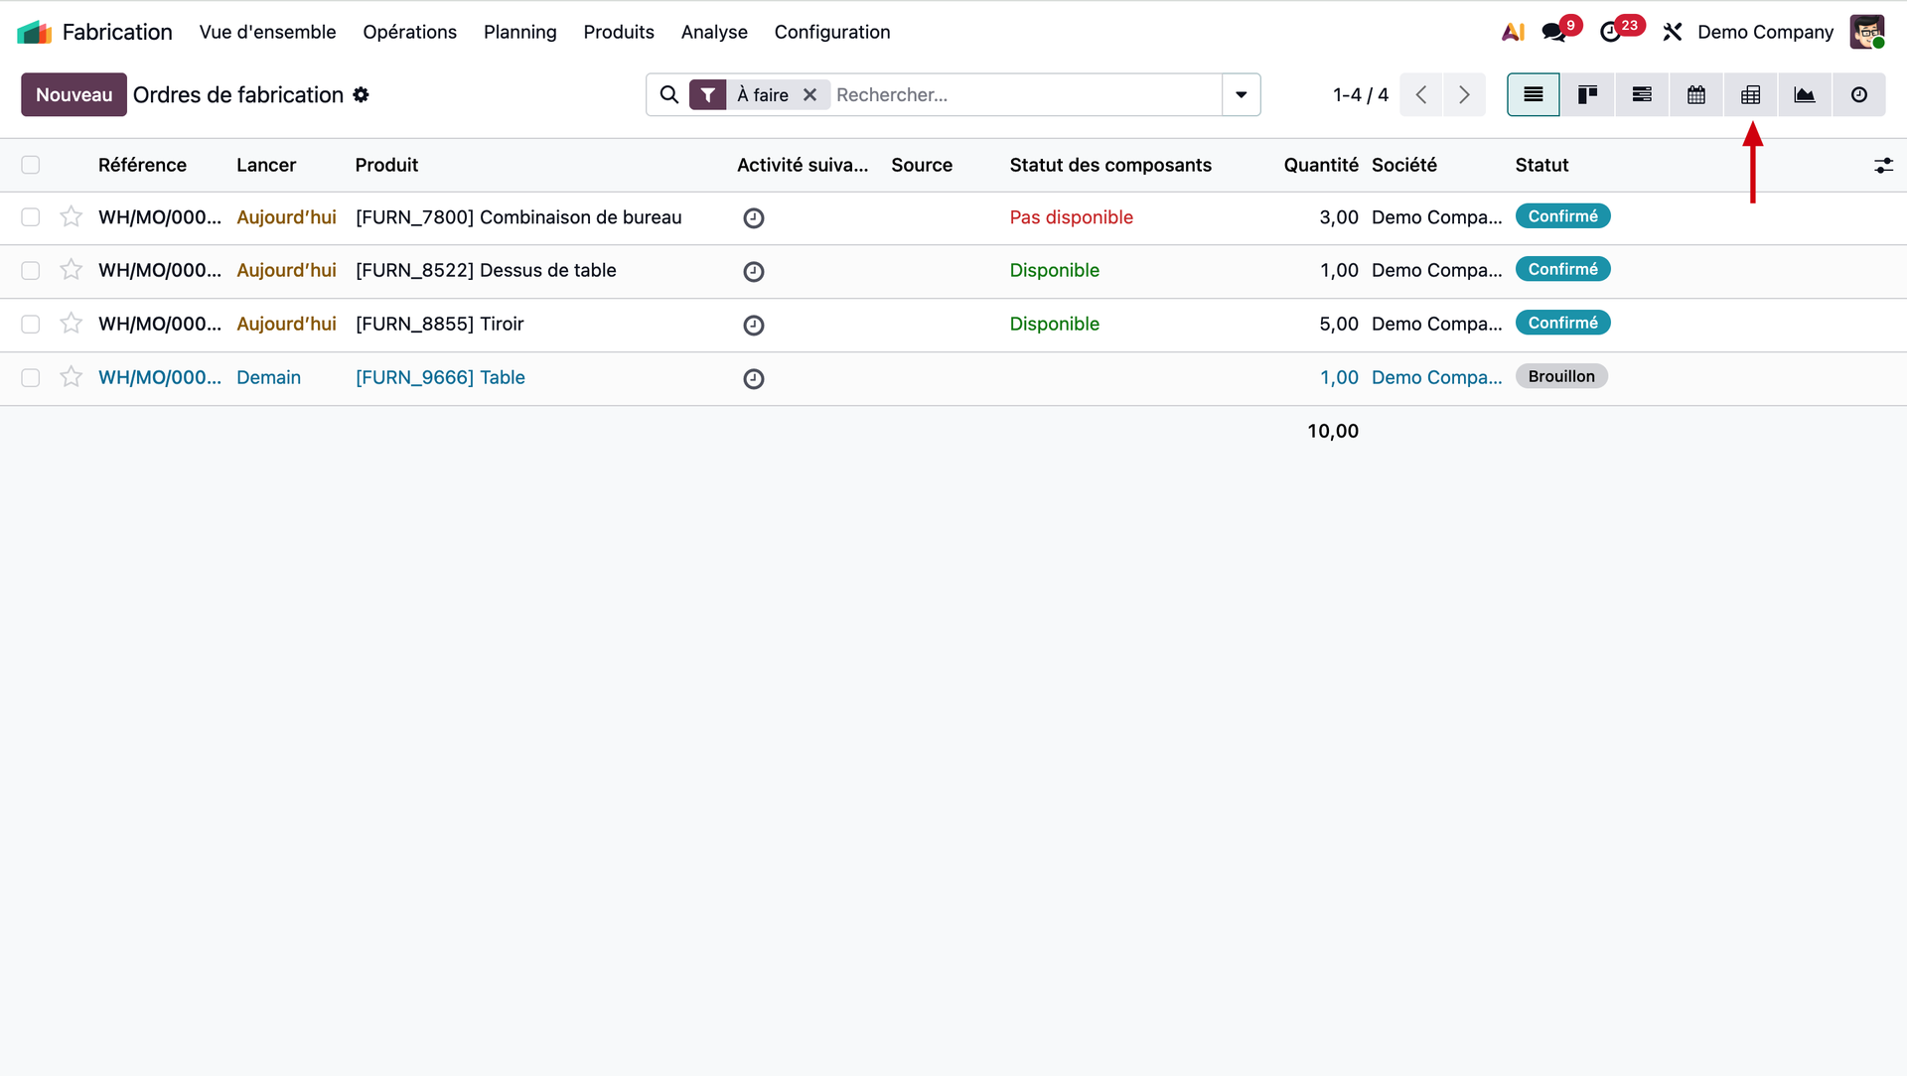Open the Configuration menu
The width and height of the screenshot is (1907, 1076).
(x=831, y=32)
